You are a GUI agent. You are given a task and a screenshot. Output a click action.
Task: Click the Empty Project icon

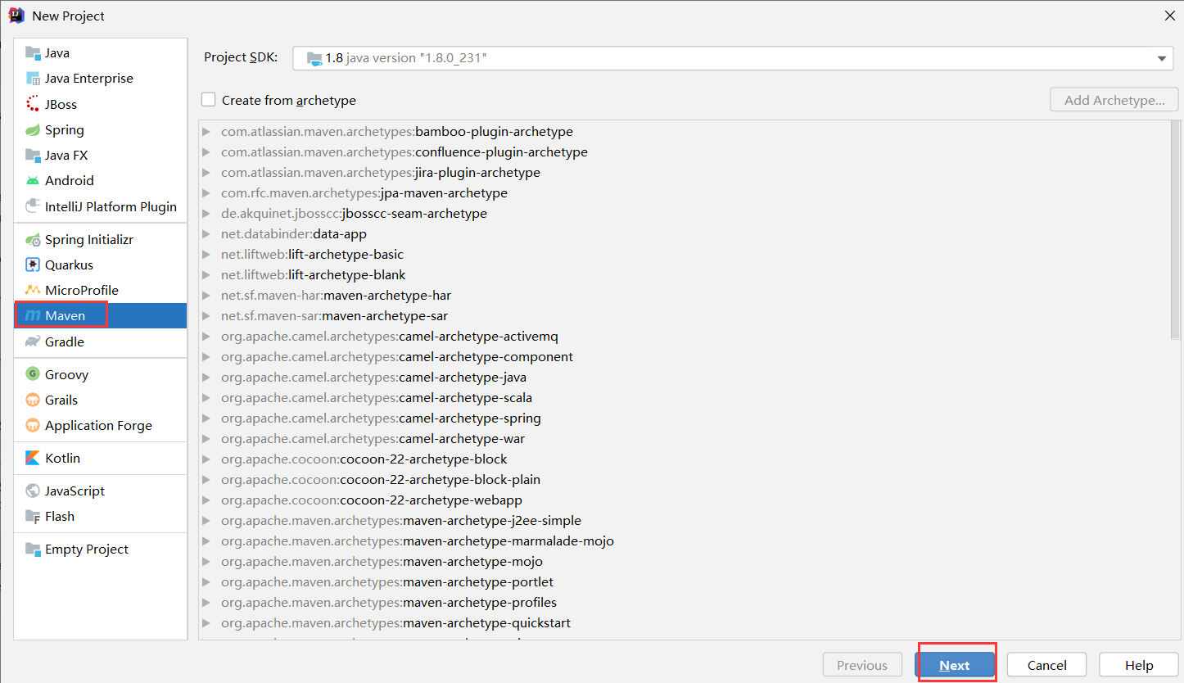[x=33, y=549]
